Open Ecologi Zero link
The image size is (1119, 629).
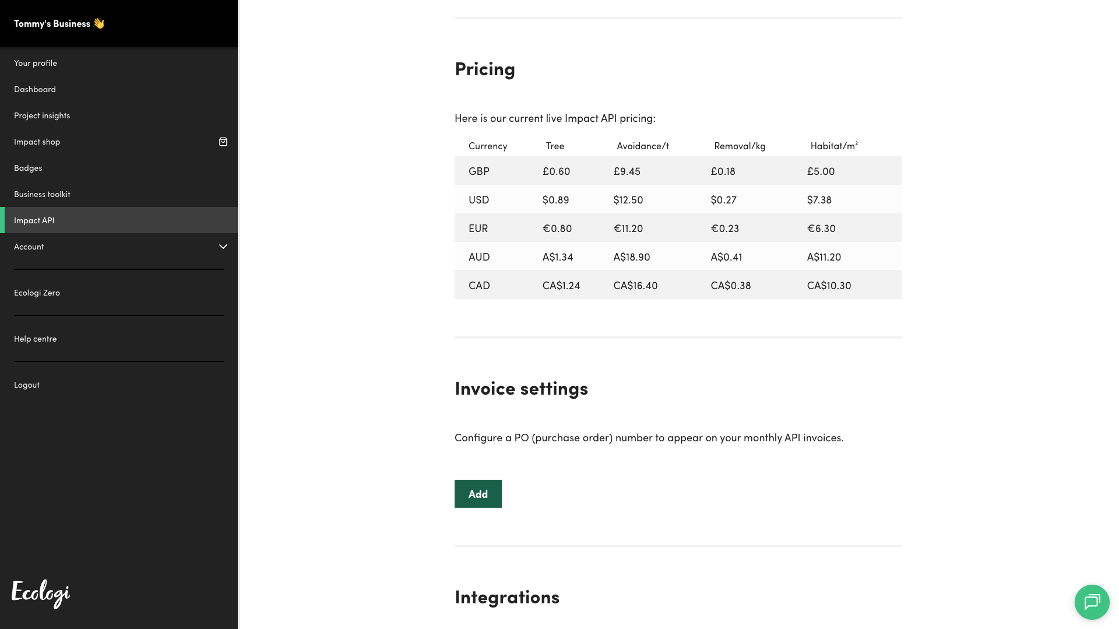pyautogui.click(x=37, y=293)
